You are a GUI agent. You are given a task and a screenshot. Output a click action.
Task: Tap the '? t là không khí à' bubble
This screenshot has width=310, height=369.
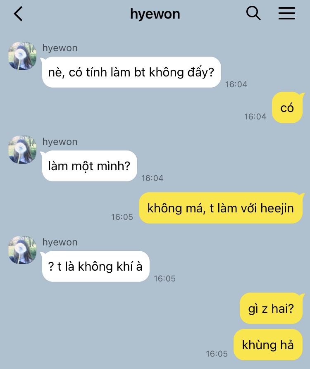click(x=95, y=267)
